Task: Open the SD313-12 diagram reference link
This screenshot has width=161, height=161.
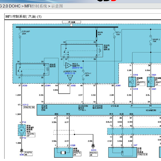Action: click(x=70, y=73)
